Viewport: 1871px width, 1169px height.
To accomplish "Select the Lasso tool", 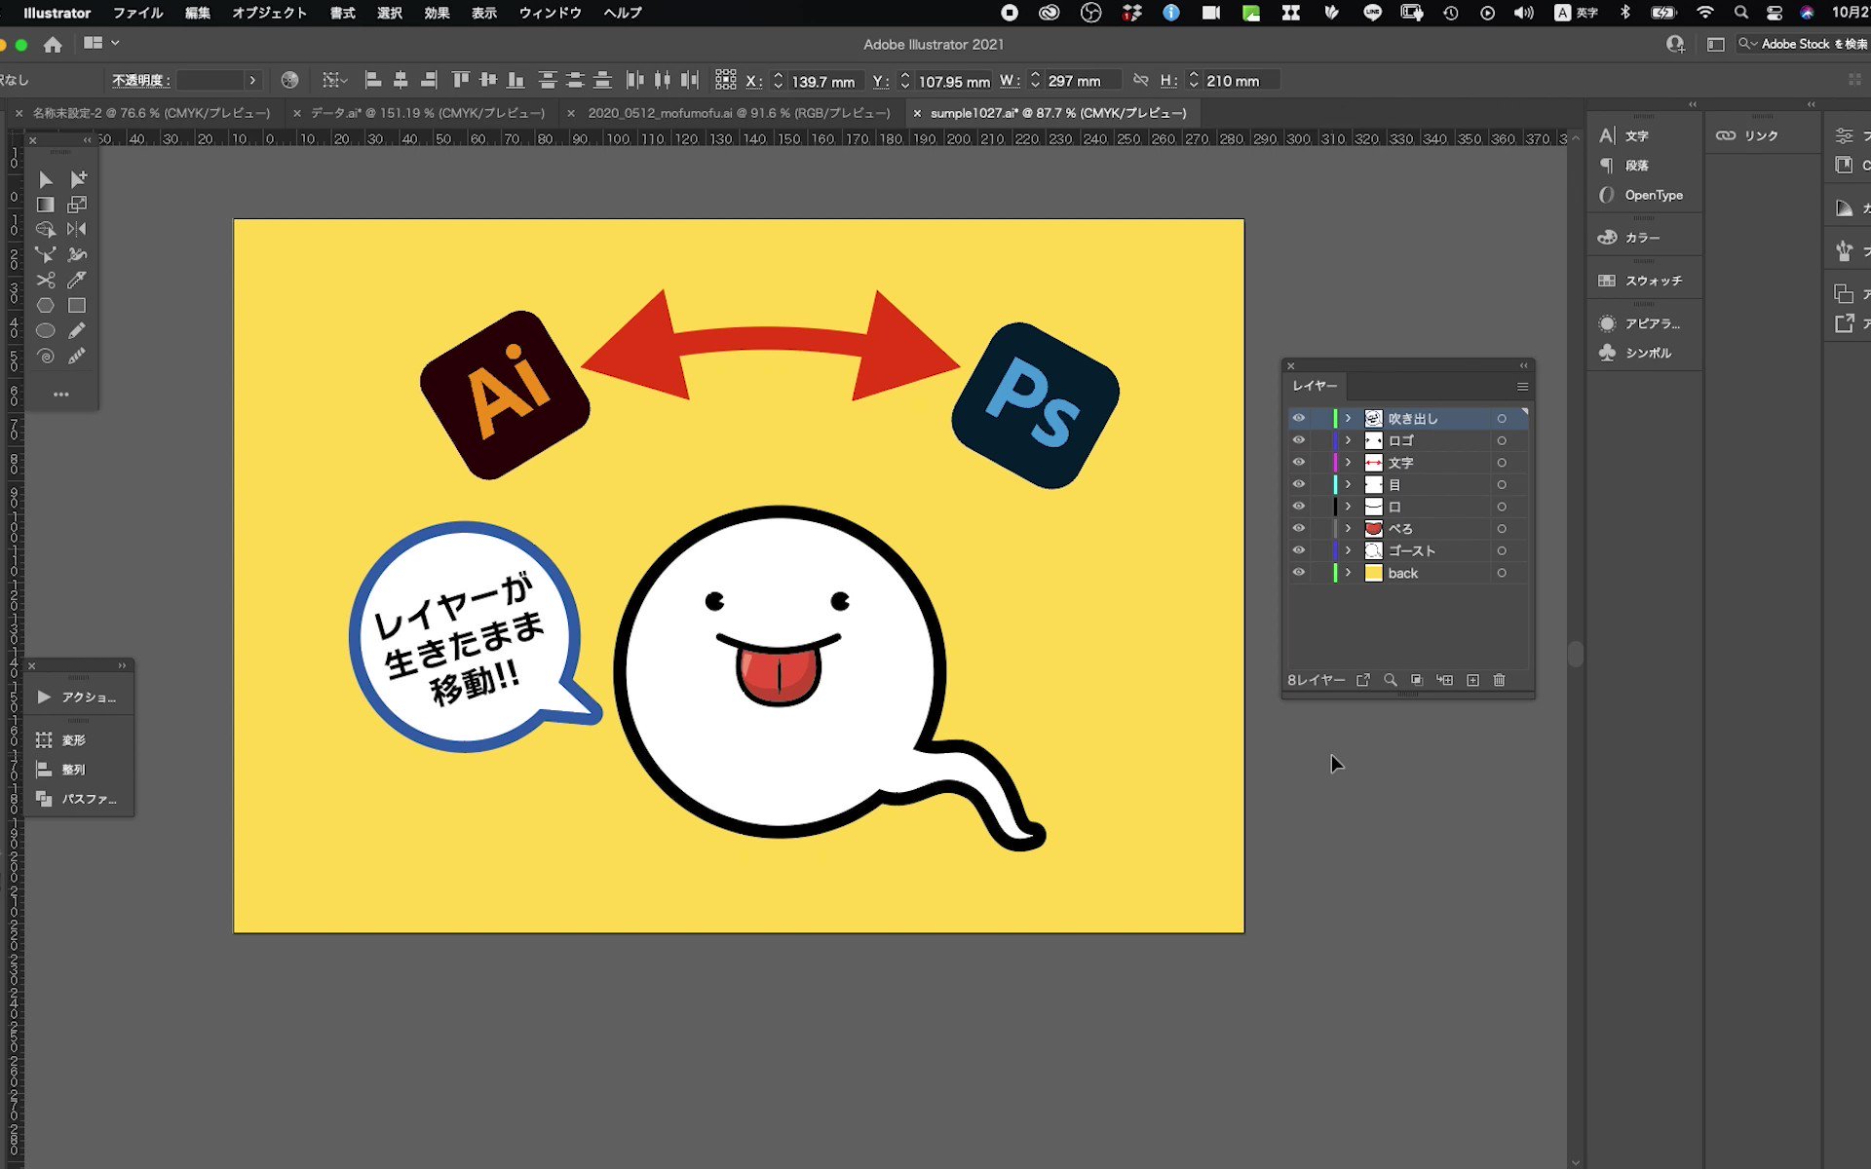I will (x=45, y=230).
